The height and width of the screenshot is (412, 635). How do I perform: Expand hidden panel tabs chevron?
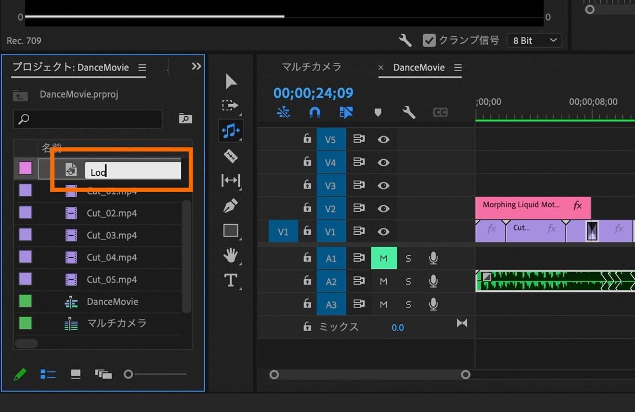click(x=196, y=66)
